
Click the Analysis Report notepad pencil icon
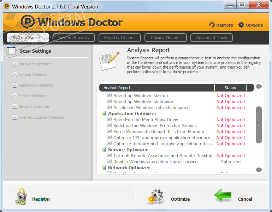click(x=109, y=60)
